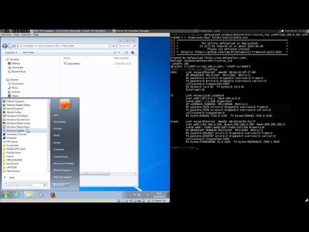Screen dimensions: 309x232
Task: Open the VirtualBox View menu
Action: click(x=16, y=35)
